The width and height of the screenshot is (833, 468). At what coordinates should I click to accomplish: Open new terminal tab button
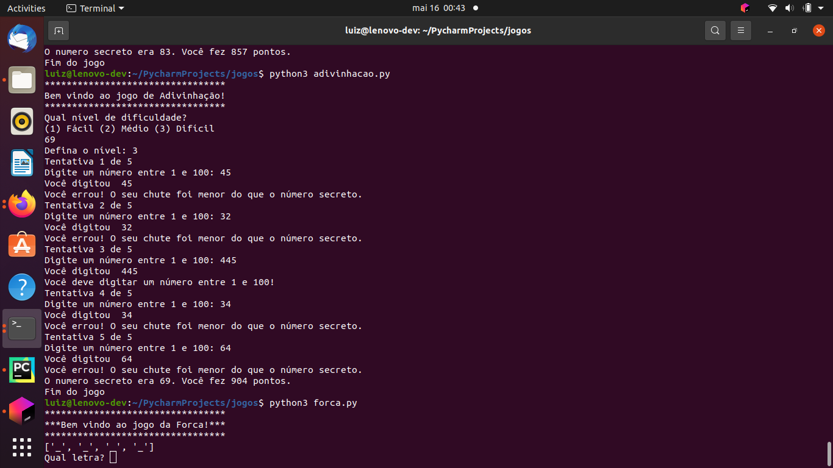pyautogui.click(x=59, y=30)
